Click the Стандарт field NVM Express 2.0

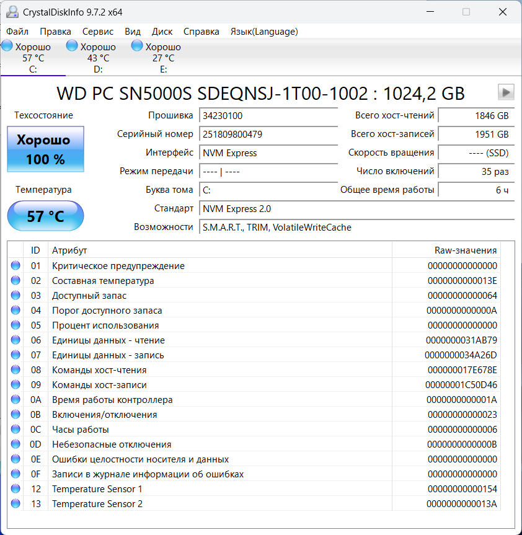[x=357, y=208]
